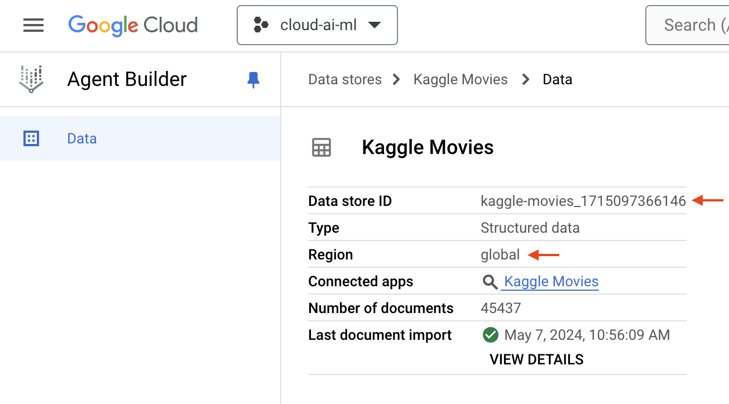This screenshot has height=404, width=729.
Task: Click the Data grid icon in the sidebar
Action: tap(31, 138)
